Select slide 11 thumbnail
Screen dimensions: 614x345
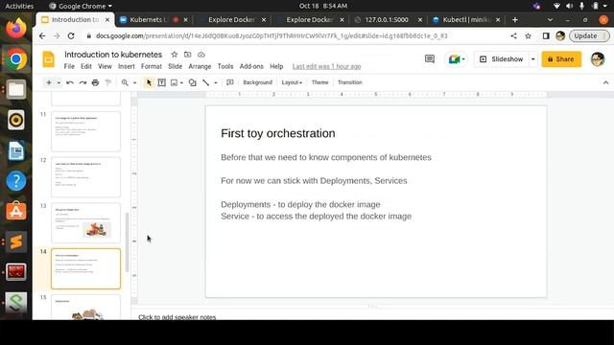(x=85, y=131)
